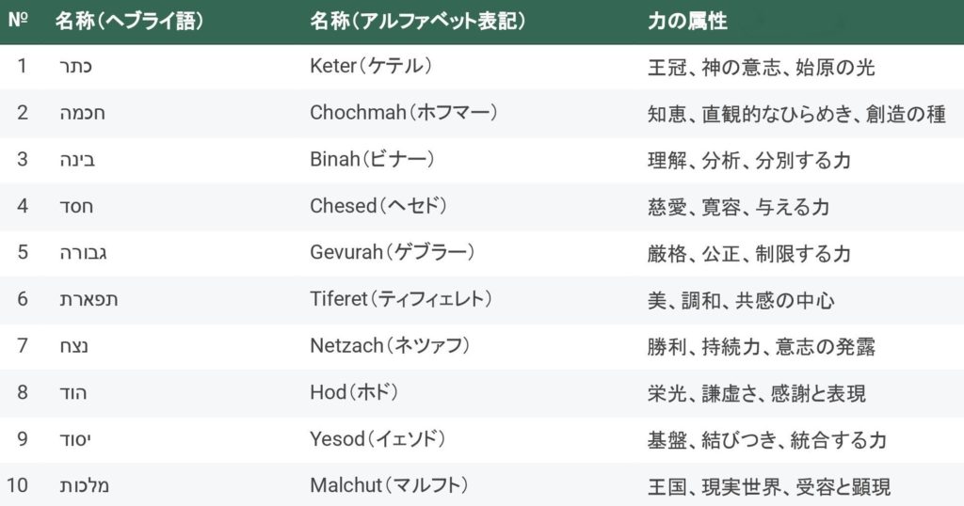964x506 pixels.
Task: Click the 美、調和、共感の中心 attribute cell
Action: point(741,300)
